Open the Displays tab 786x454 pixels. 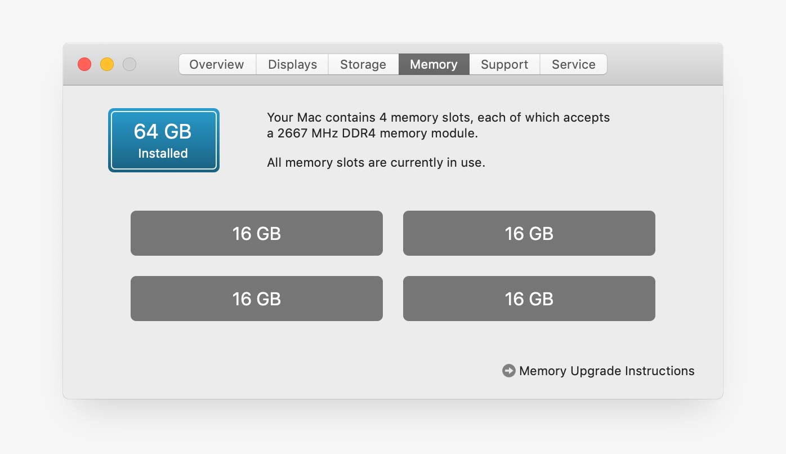[292, 64]
